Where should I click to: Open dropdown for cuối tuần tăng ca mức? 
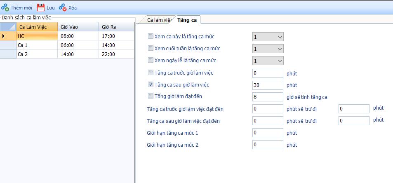pos(280,49)
